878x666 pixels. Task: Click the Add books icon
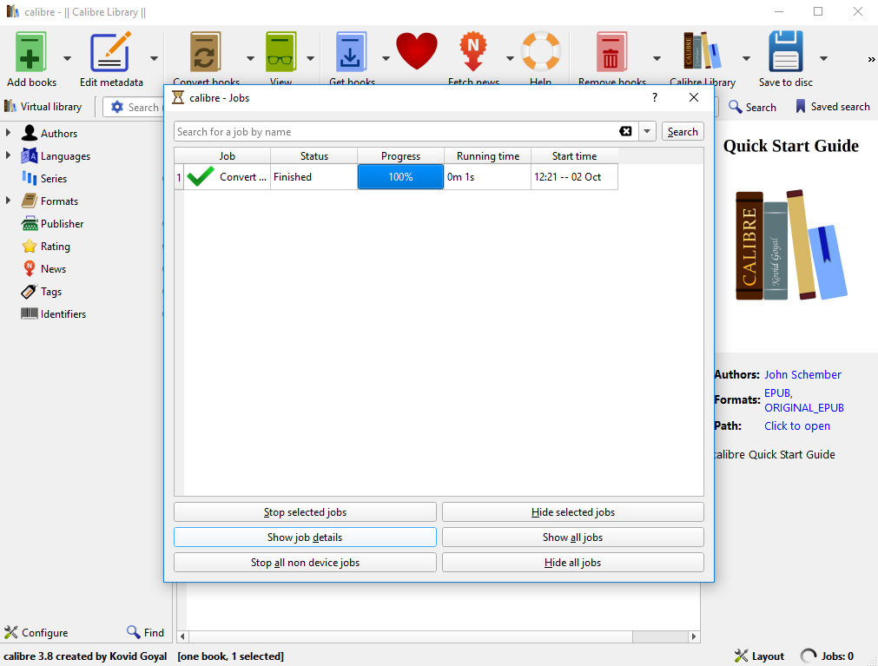click(30, 51)
